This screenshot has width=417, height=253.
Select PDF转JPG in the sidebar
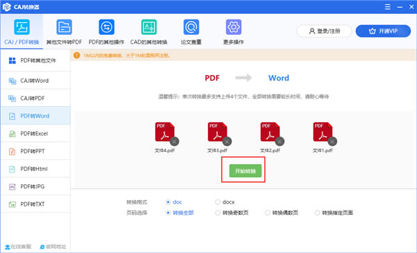(x=35, y=186)
